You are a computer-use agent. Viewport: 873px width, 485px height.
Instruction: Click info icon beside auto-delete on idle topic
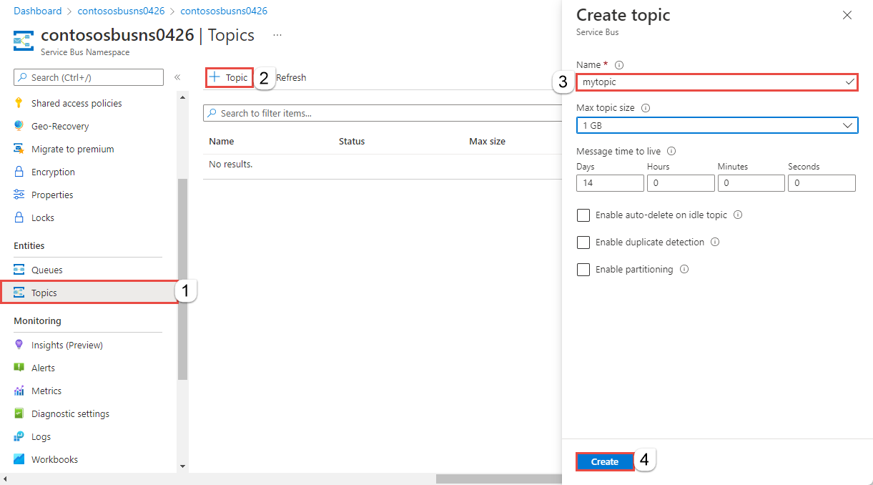pos(738,215)
